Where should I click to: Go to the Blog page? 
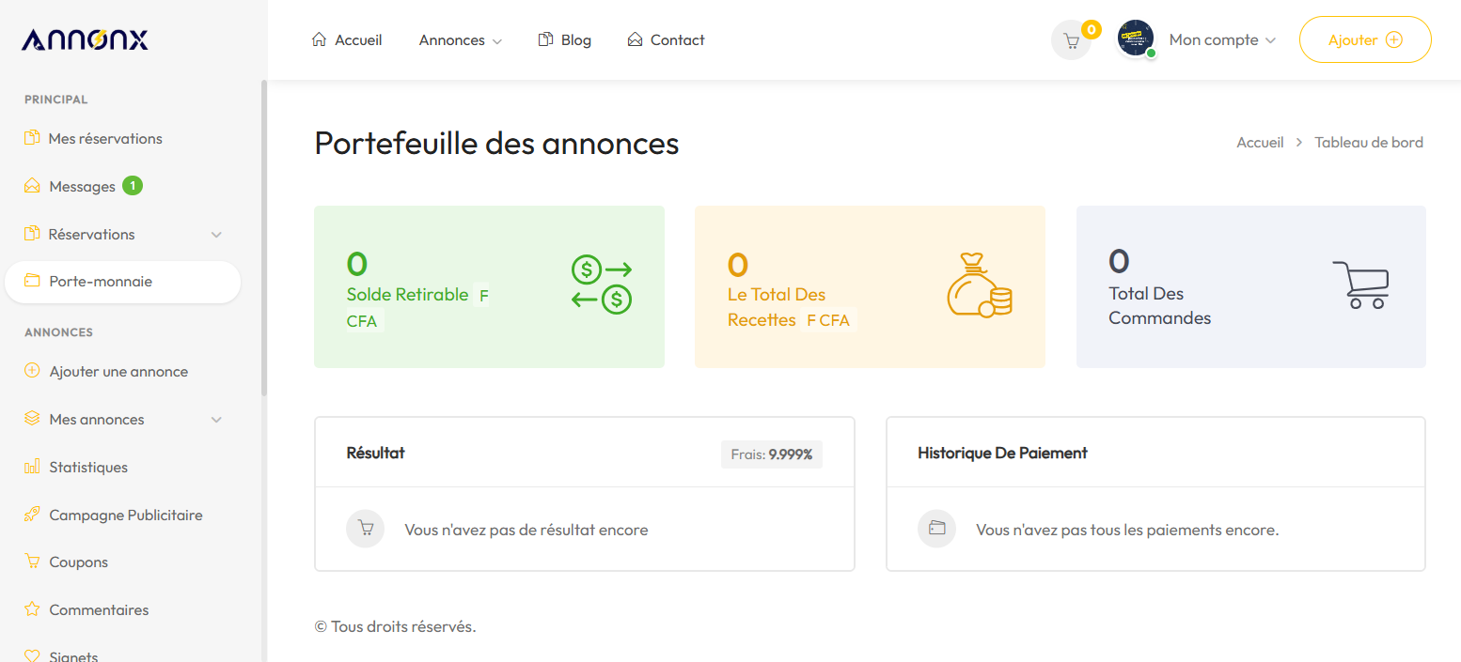(x=565, y=40)
